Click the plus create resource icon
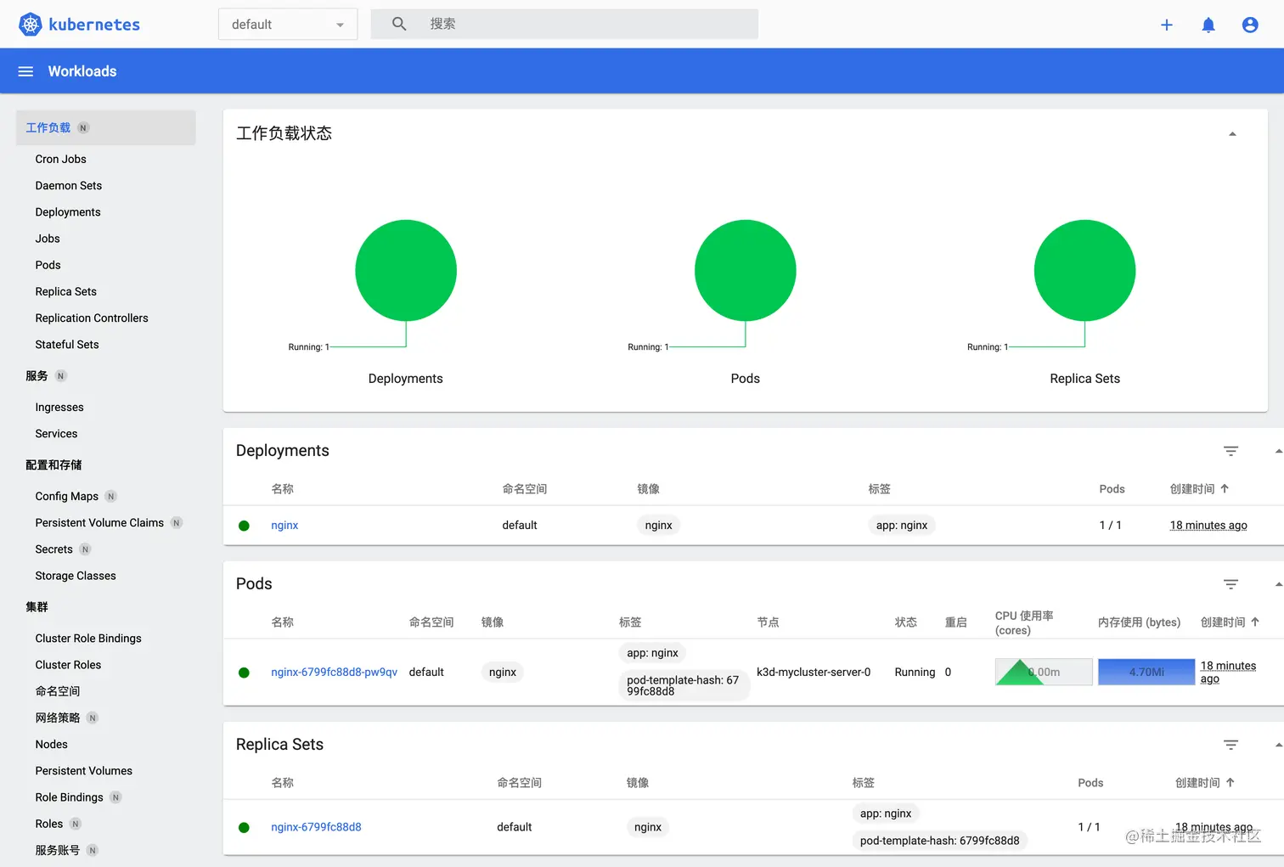 [x=1167, y=25]
